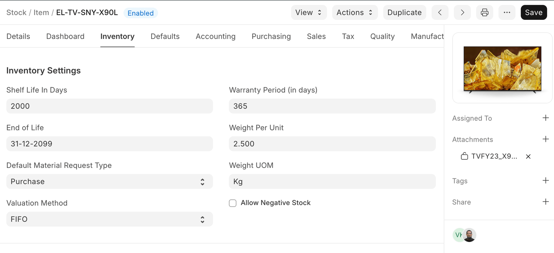This screenshot has height=253, width=554.
Task: Click the TV product image thumbnail
Action: click(502, 68)
